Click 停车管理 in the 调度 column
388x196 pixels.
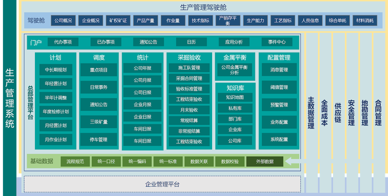click(99, 139)
